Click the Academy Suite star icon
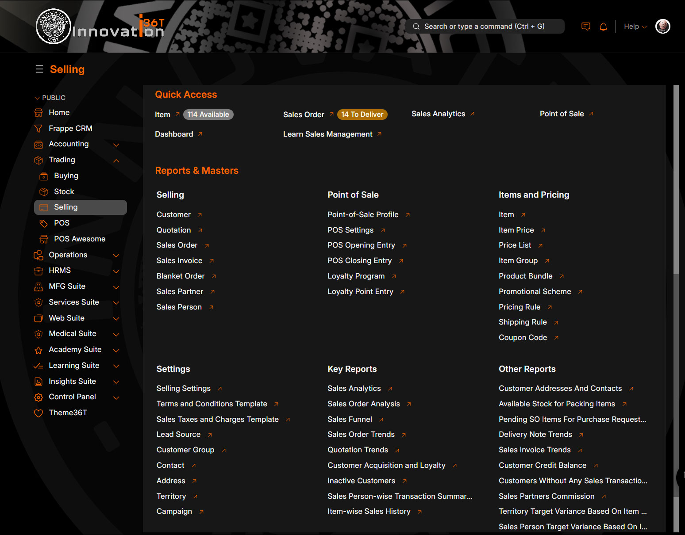 click(38, 350)
